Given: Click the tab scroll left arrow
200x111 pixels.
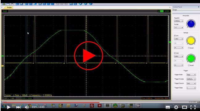Looking at the screenshot, I should tap(2, 7).
